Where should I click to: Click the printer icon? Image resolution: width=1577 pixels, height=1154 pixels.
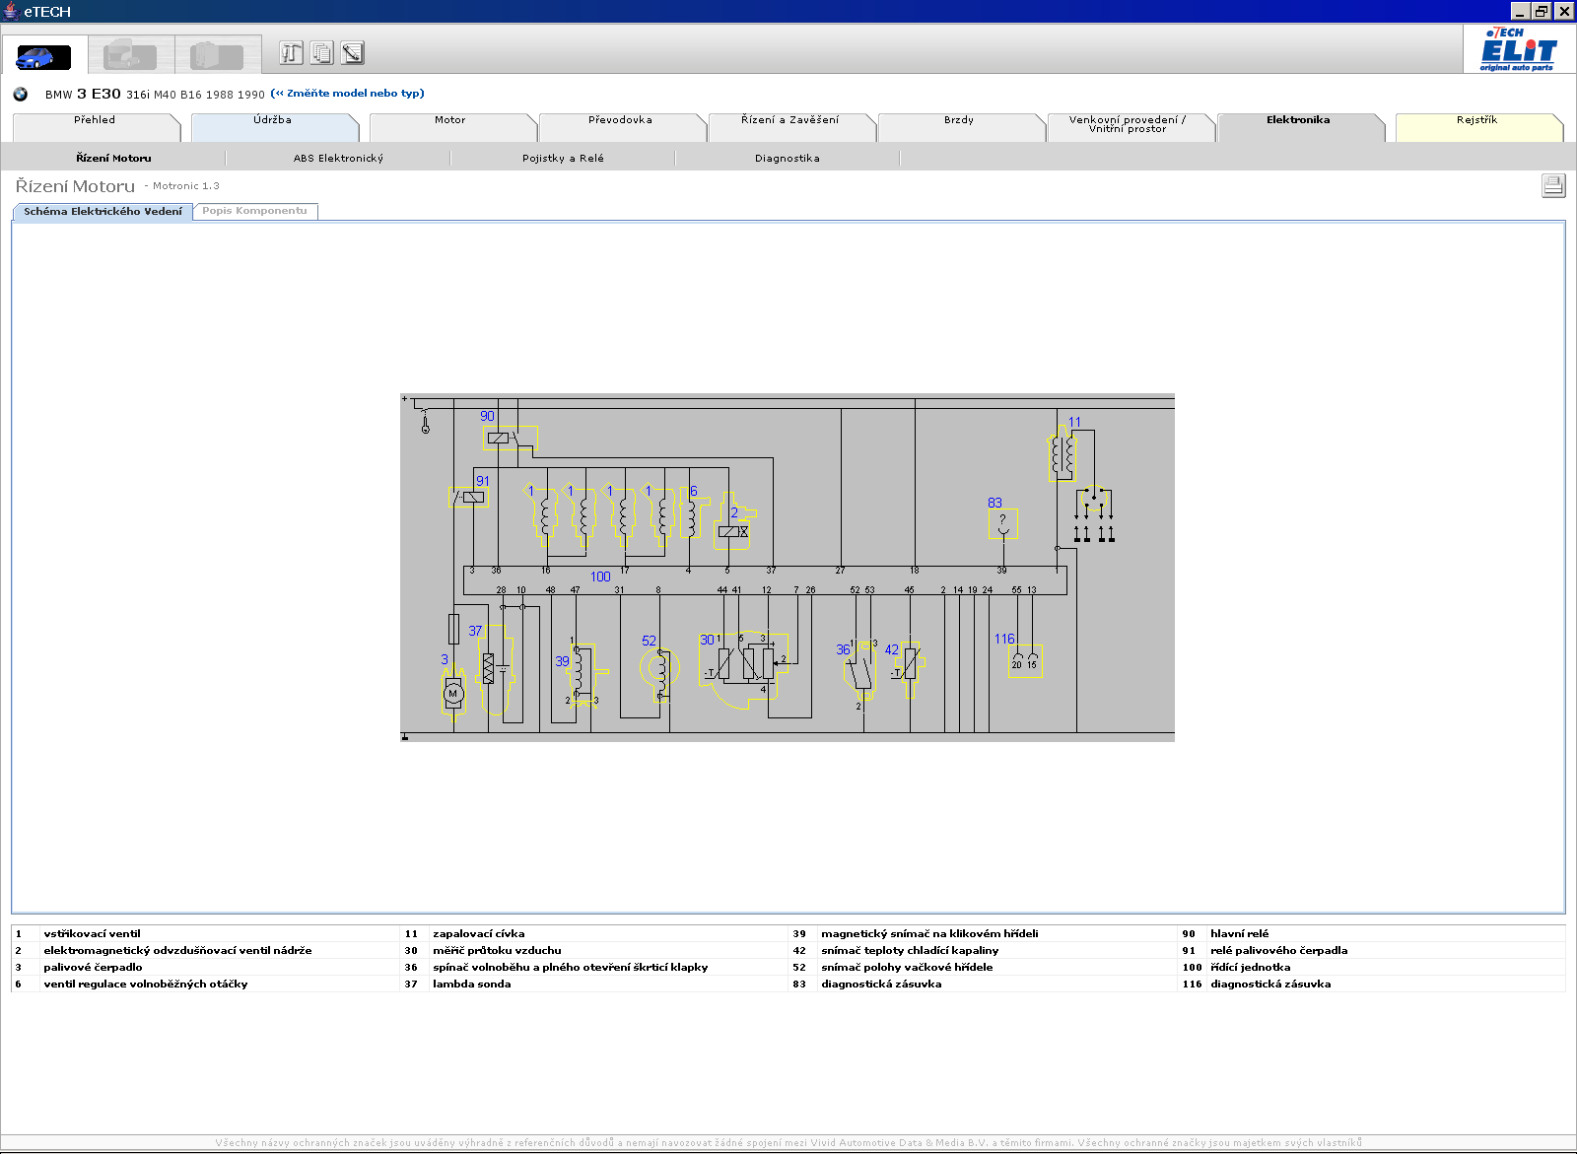(x=1553, y=185)
